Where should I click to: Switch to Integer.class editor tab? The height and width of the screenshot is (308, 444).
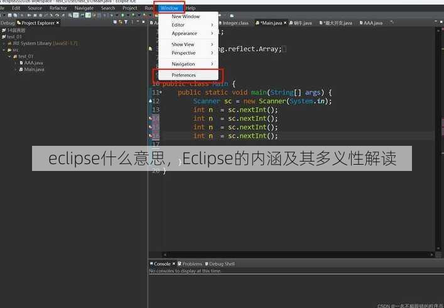[x=233, y=23]
